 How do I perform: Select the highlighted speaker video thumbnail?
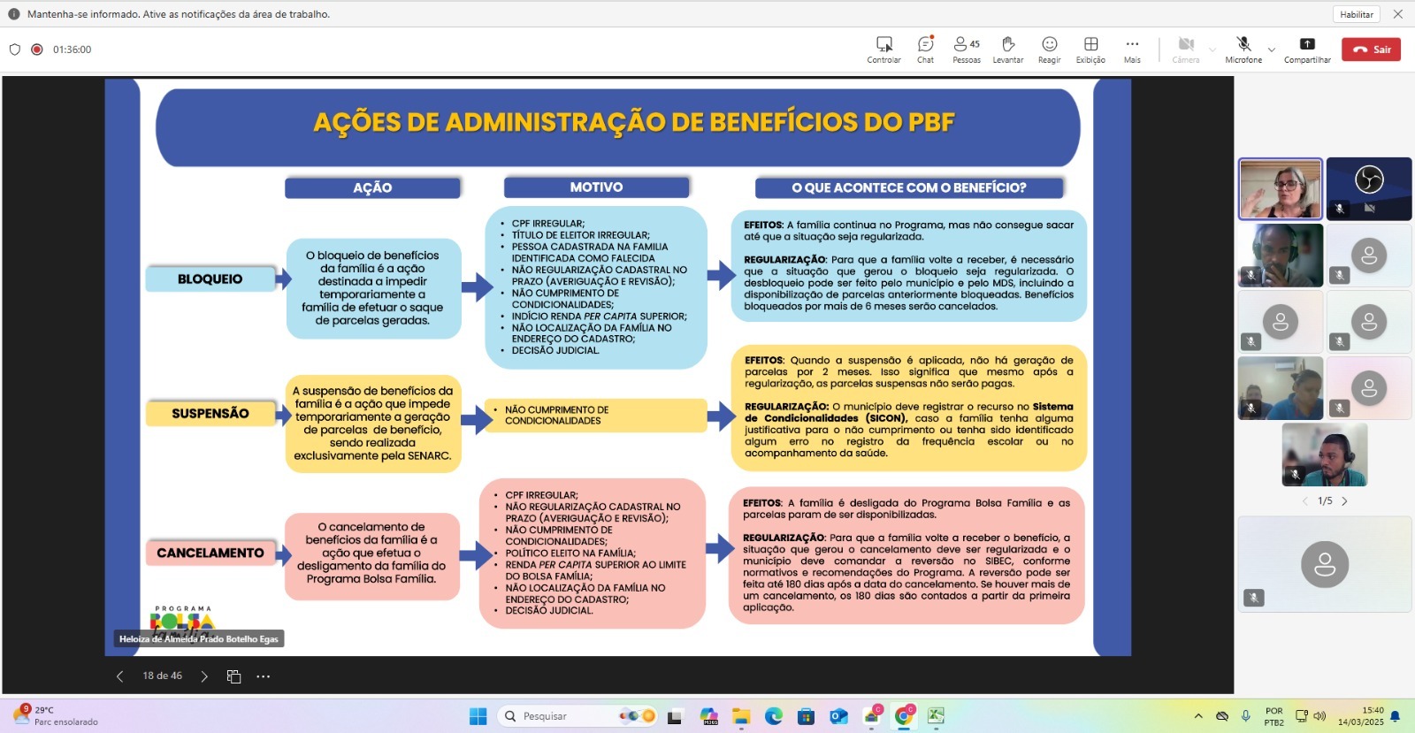pyautogui.click(x=1280, y=189)
